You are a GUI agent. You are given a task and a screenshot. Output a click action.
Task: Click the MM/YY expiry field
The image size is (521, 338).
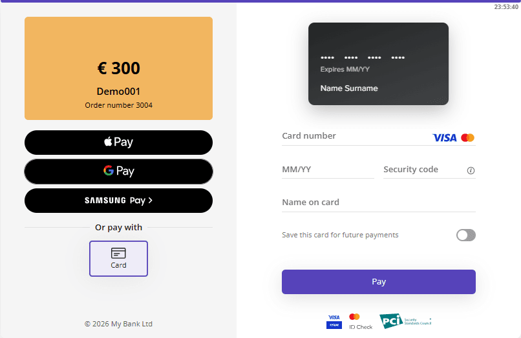click(327, 170)
